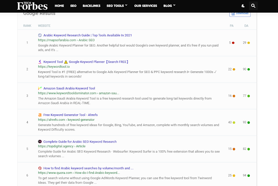Open the BACKLINKS menu item
Image resolution: width=278 pixels, height=186 pixels.
tap(91, 6)
